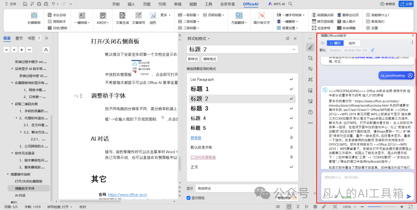Launch 文案生成
The width and height of the screenshot is (417, 210).
pos(122,18)
